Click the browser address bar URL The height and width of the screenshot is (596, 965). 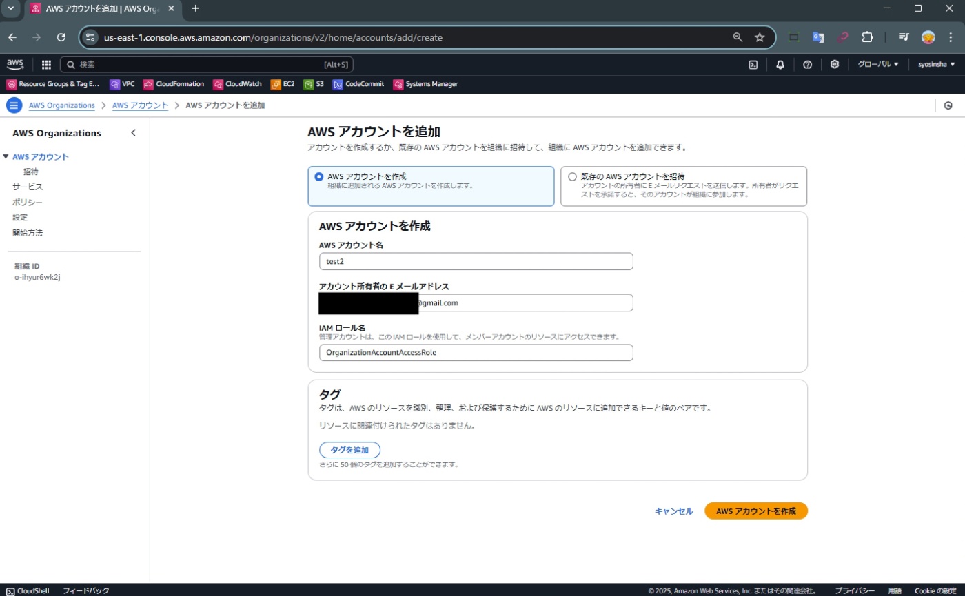click(273, 37)
